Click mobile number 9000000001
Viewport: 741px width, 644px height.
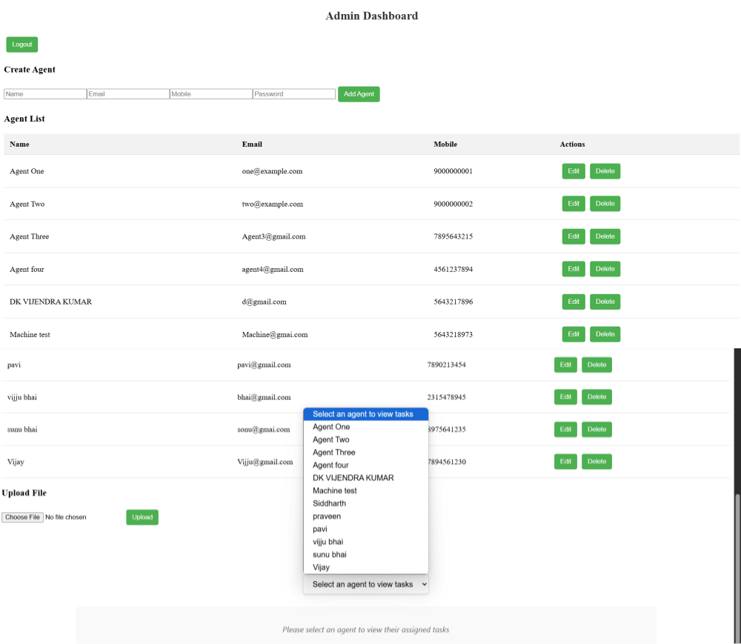tap(453, 171)
